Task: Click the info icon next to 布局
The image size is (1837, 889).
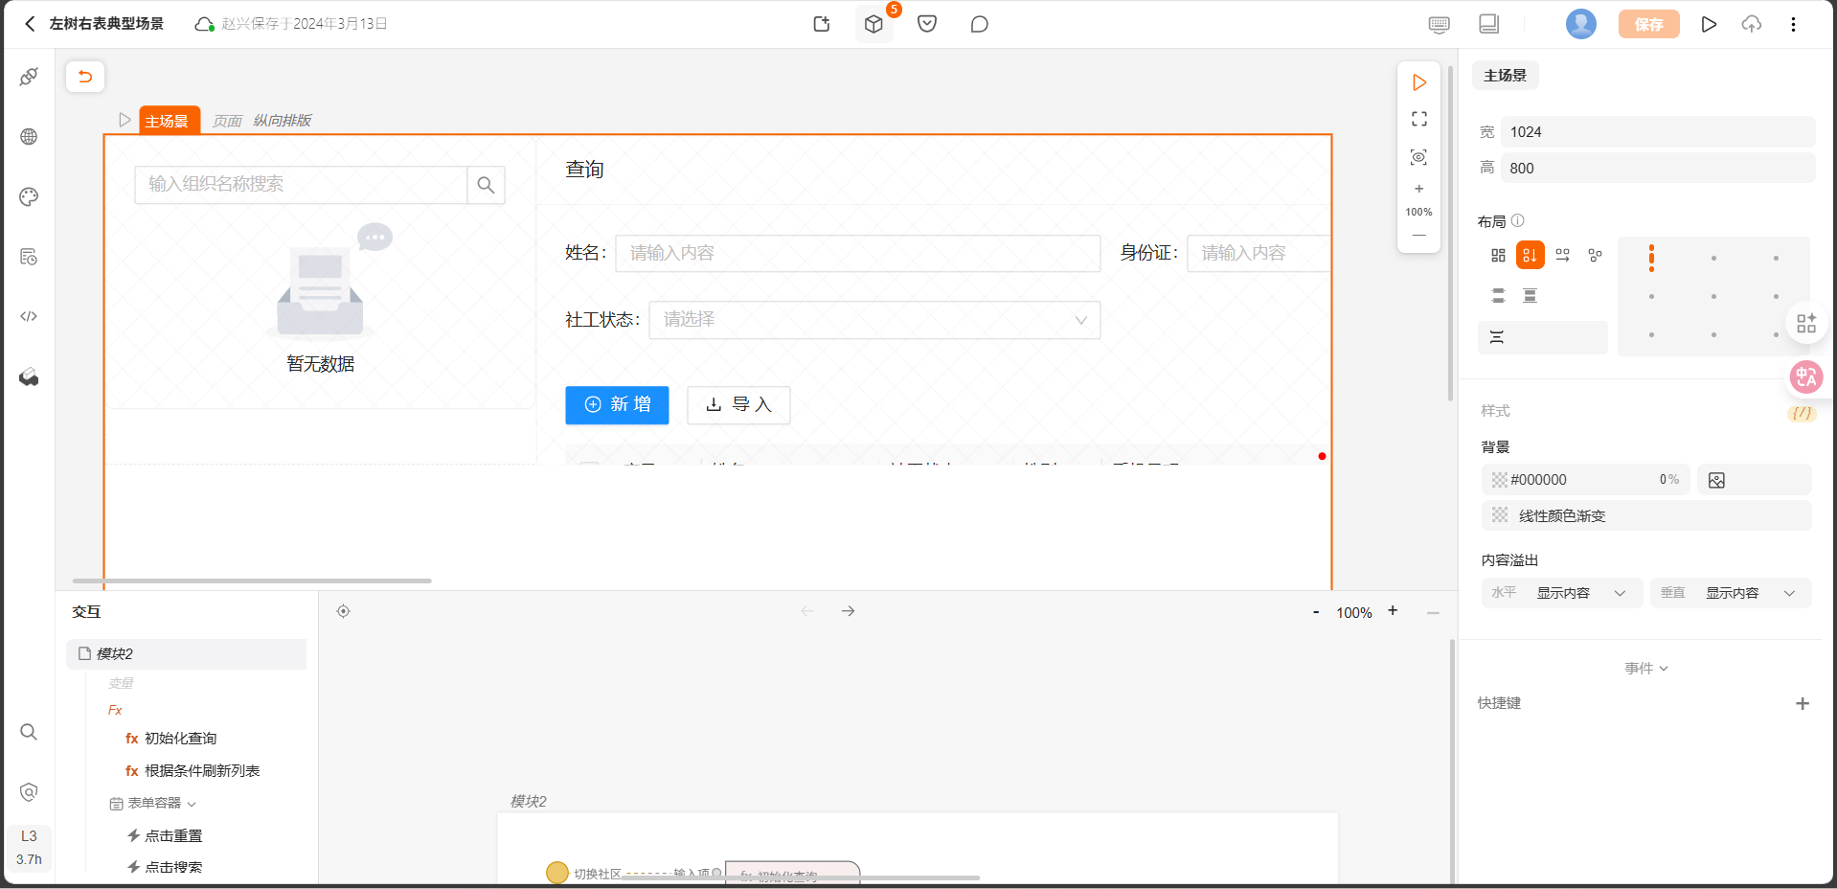Action: coord(1518,221)
